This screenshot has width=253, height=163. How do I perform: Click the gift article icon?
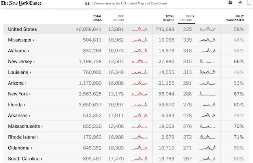click(x=230, y=3)
